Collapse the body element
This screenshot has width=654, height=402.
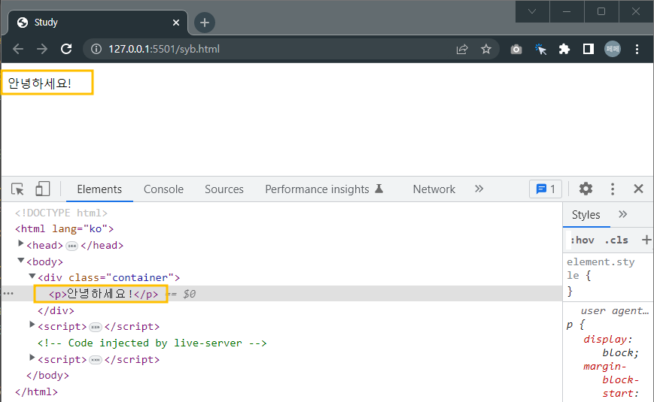pyautogui.click(x=20, y=261)
